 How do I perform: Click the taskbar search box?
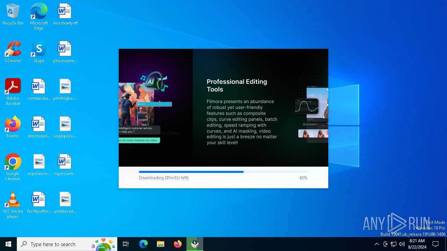(67, 244)
